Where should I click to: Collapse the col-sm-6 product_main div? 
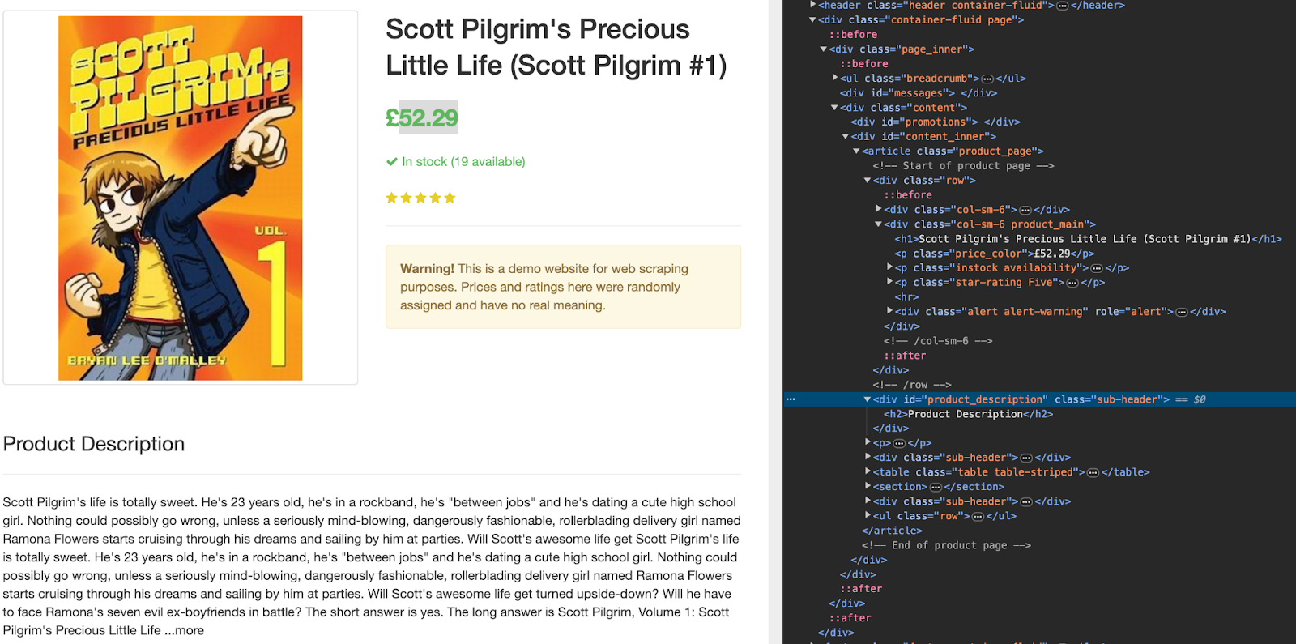point(878,224)
